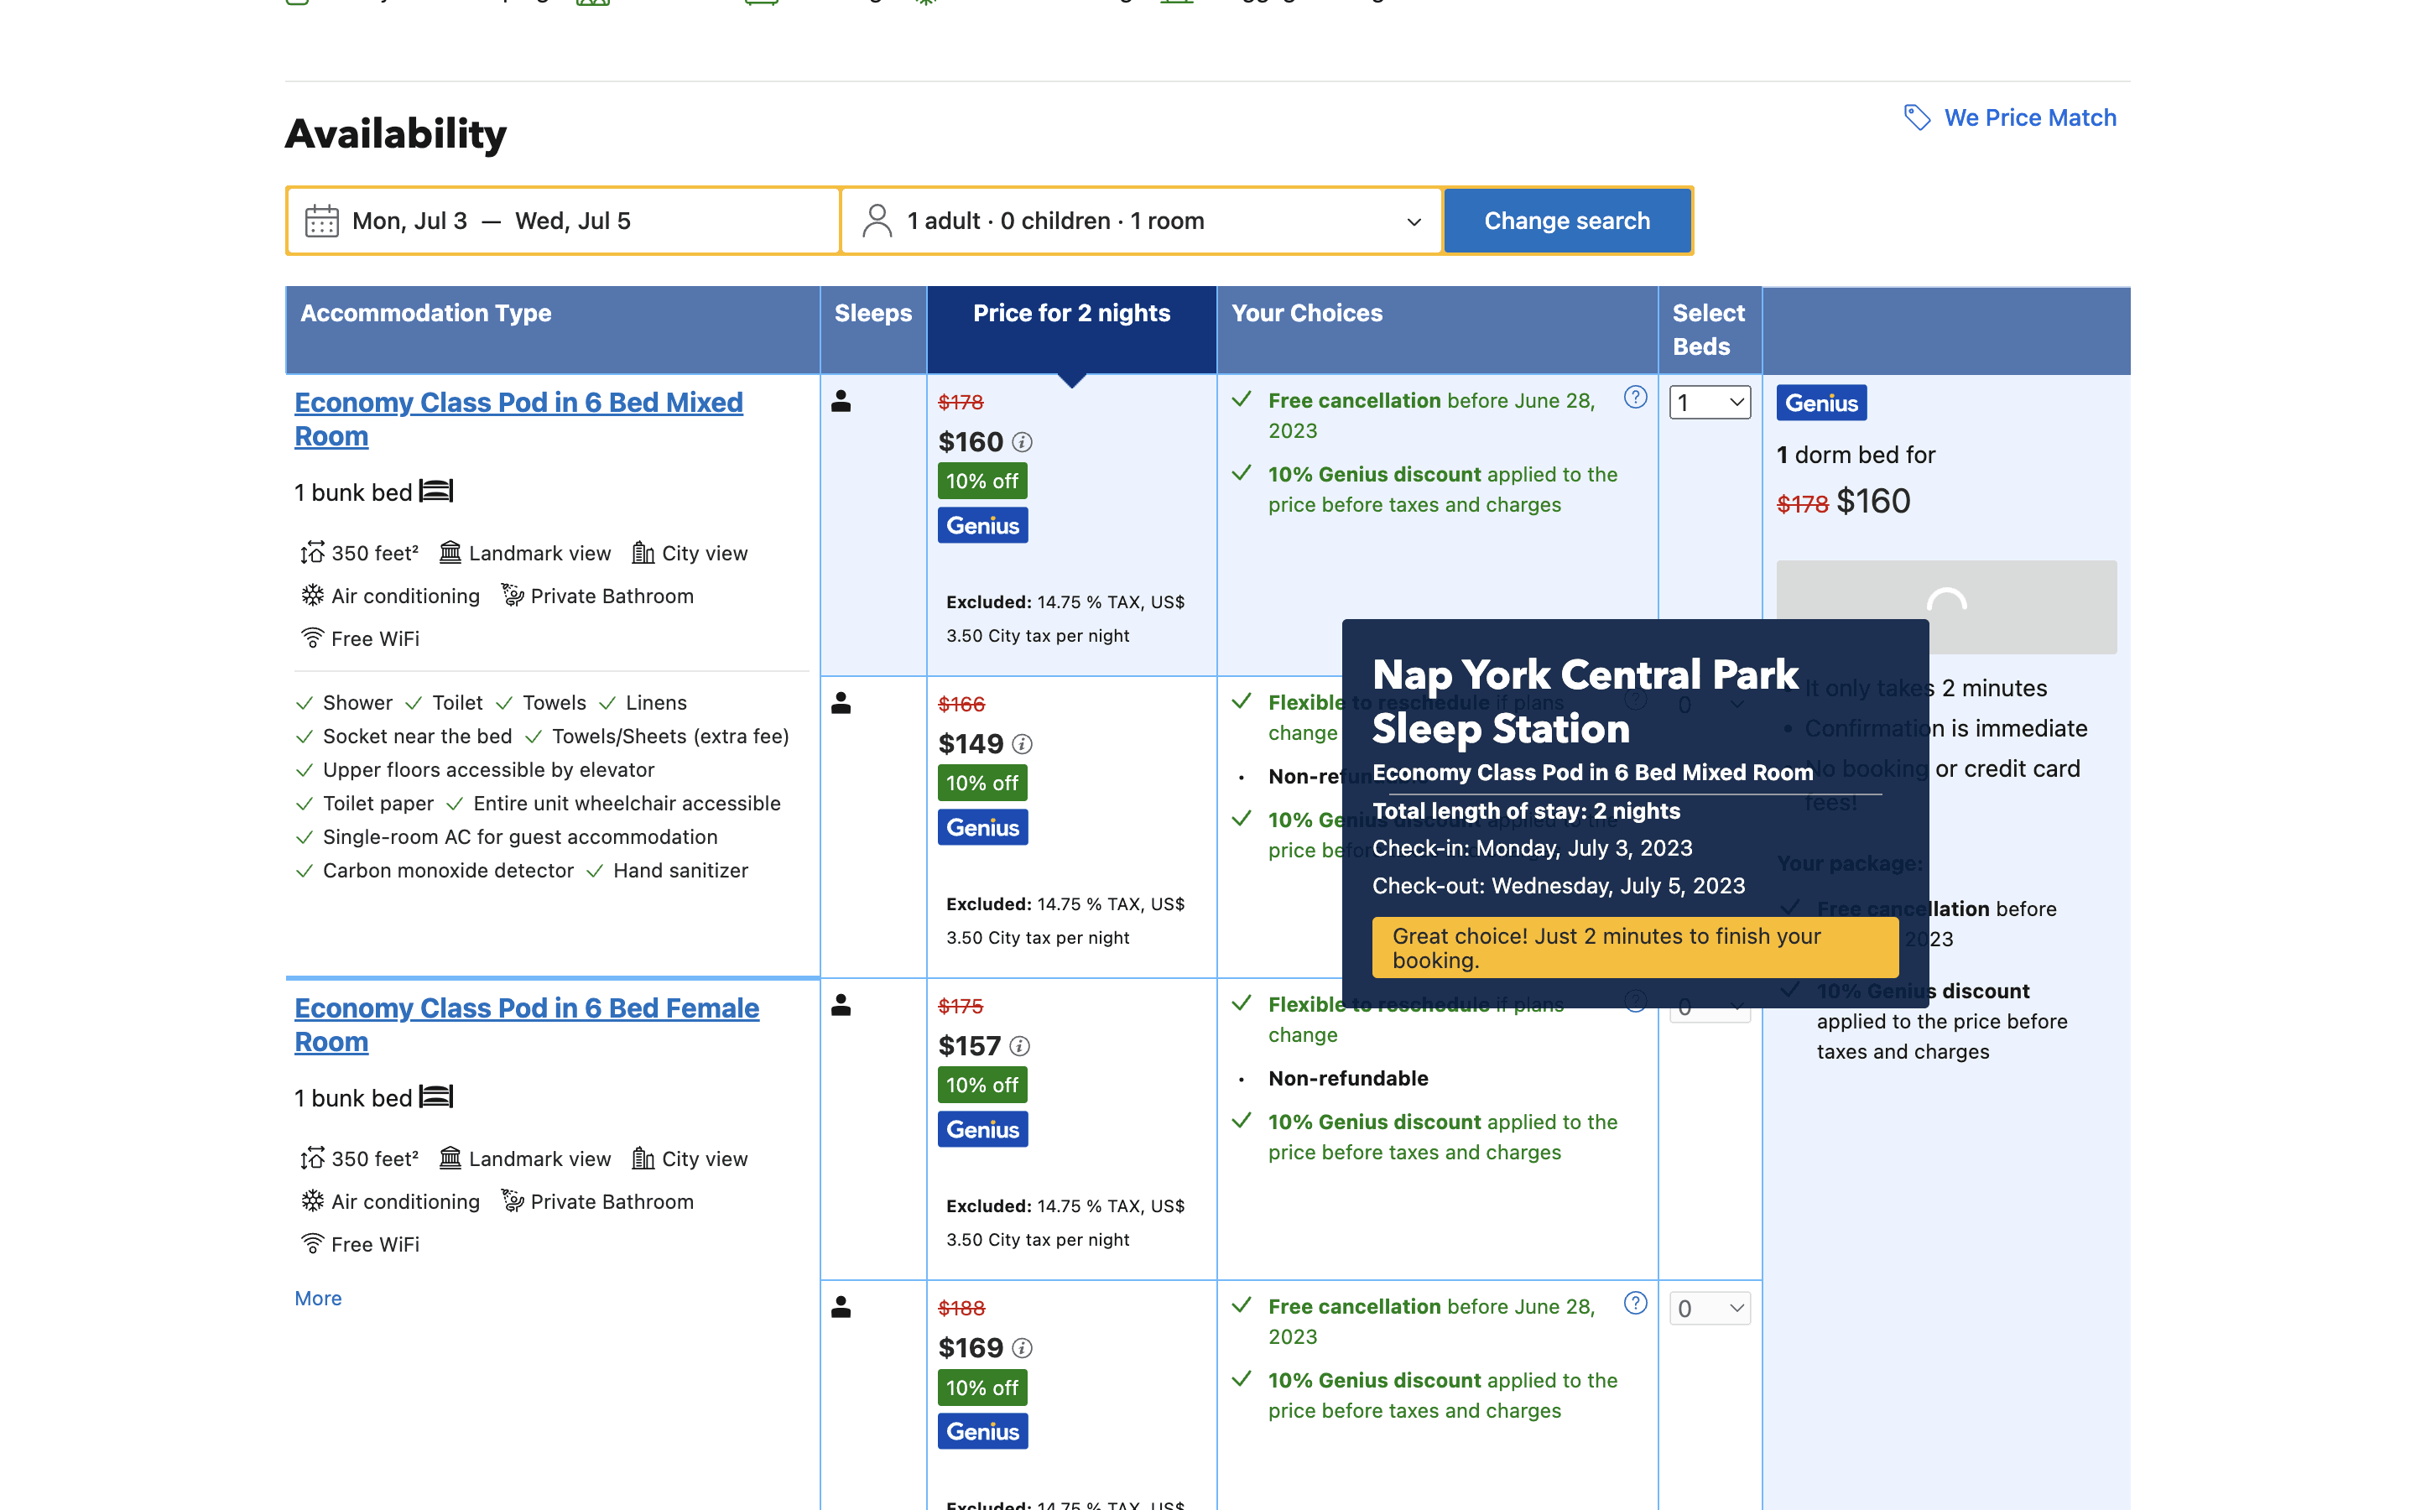Open the guests and rooms dropdown

click(1141, 221)
